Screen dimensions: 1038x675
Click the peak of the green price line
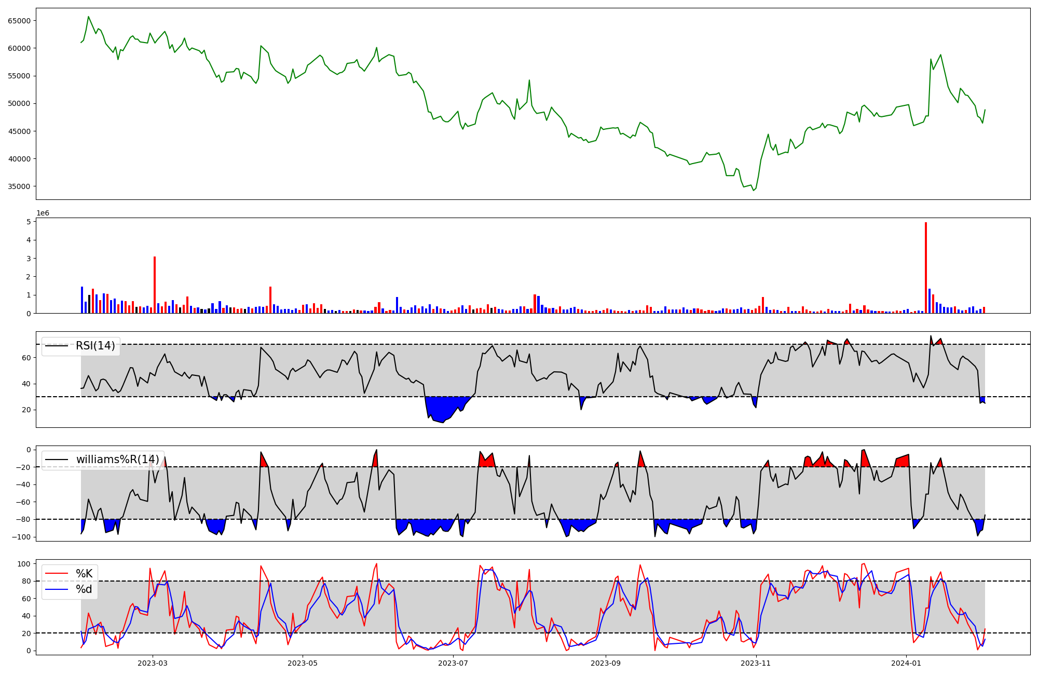(x=88, y=17)
